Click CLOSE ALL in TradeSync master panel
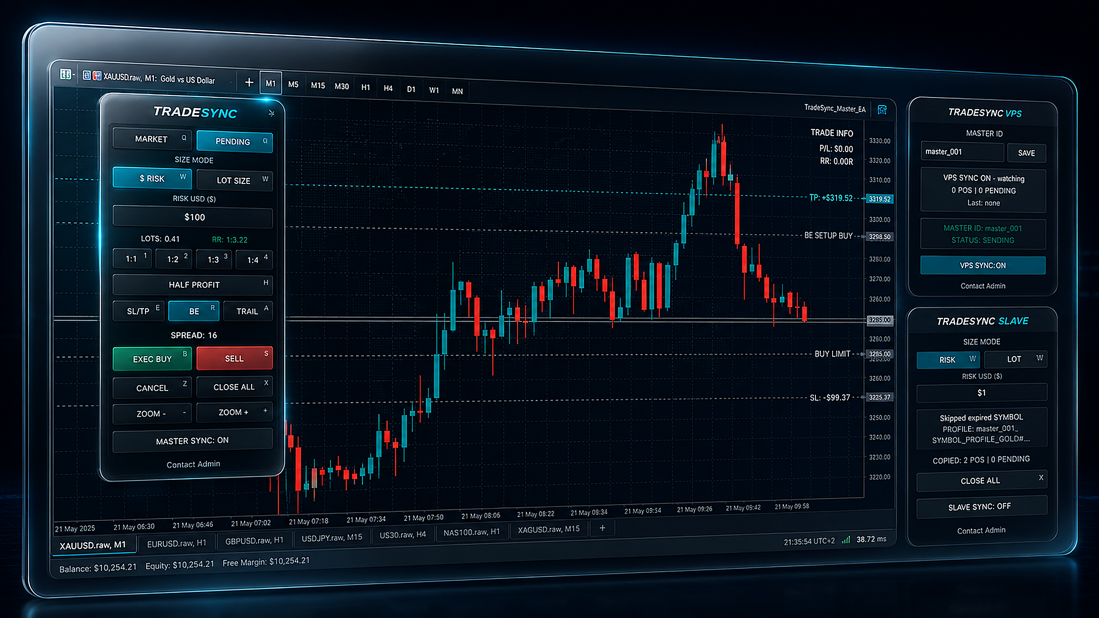 pyautogui.click(x=234, y=387)
